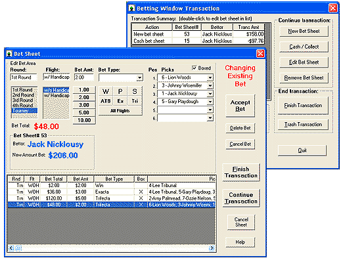This screenshot has width=343, height=260.
Task: Click the Accept Bet button
Action: (x=240, y=106)
